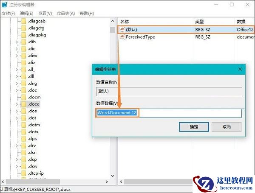Click tree pane horizontal scrollbar right arrow
Screen dimensions: 255x193
point(107,182)
